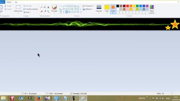180x101 pixels.
Task: Pick the Curve shape
Action: click(x=64, y=6)
